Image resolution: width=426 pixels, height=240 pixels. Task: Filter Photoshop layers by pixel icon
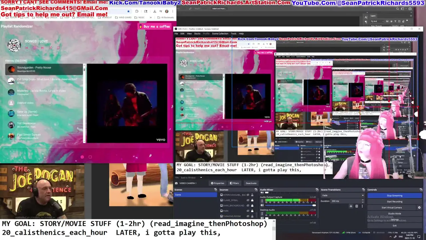[388, 21]
